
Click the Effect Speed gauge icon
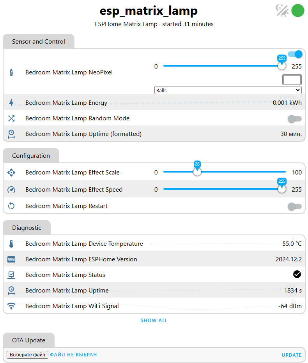click(x=11, y=190)
